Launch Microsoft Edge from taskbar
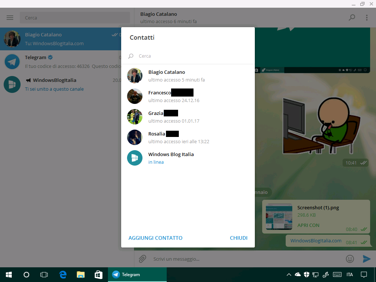376x282 pixels. (x=63, y=275)
